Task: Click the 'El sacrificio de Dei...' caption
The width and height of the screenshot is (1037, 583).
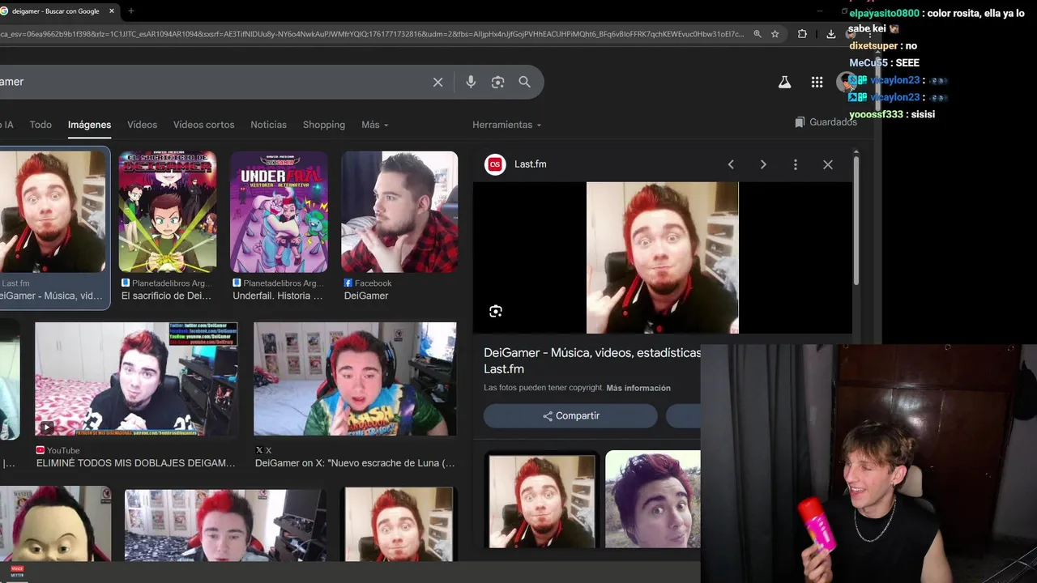Action: tap(166, 296)
